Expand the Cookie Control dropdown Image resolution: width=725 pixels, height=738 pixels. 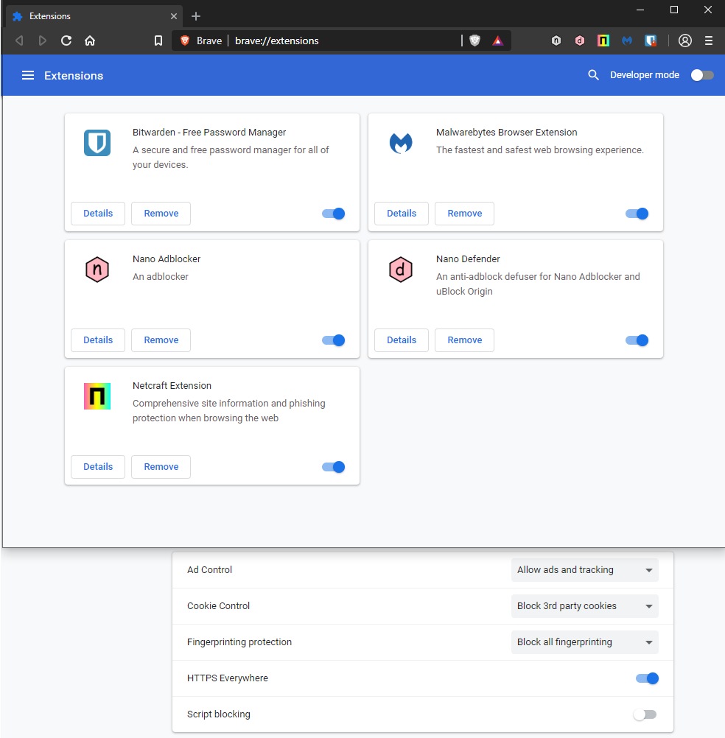pyautogui.click(x=584, y=606)
